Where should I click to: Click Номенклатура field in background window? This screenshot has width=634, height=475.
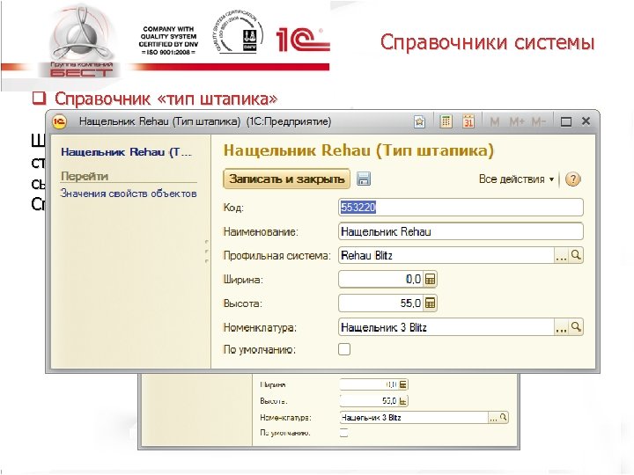(x=414, y=417)
